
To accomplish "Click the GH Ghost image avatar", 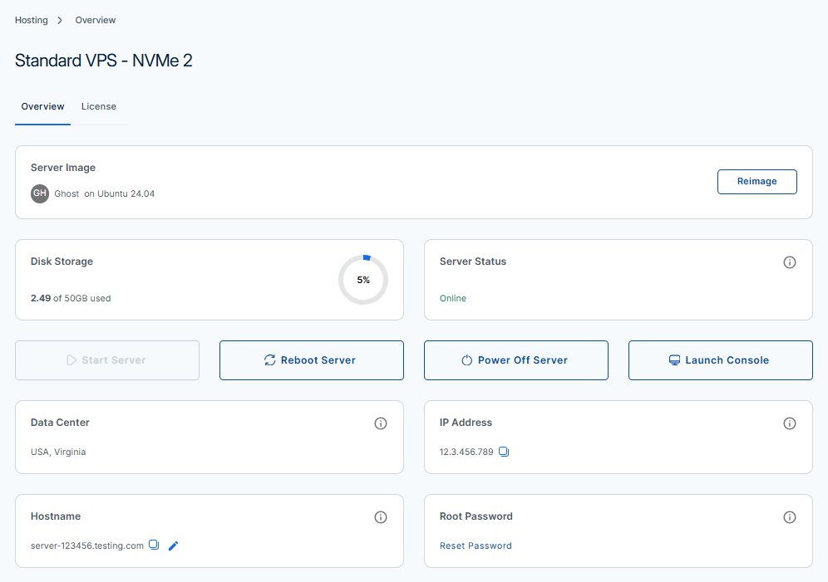I will point(40,193).
